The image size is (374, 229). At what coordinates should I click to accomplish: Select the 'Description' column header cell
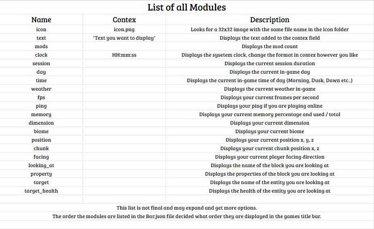click(270, 20)
